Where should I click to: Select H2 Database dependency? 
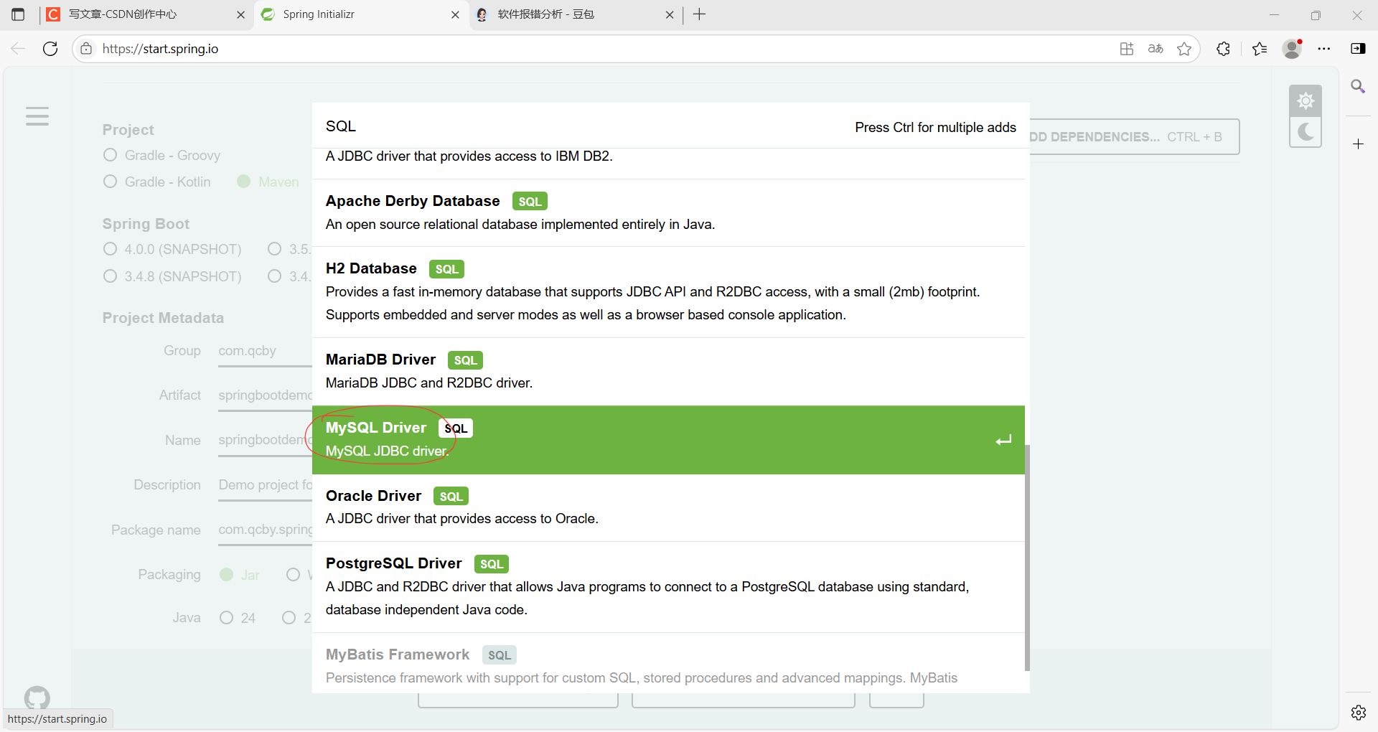tap(668, 291)
